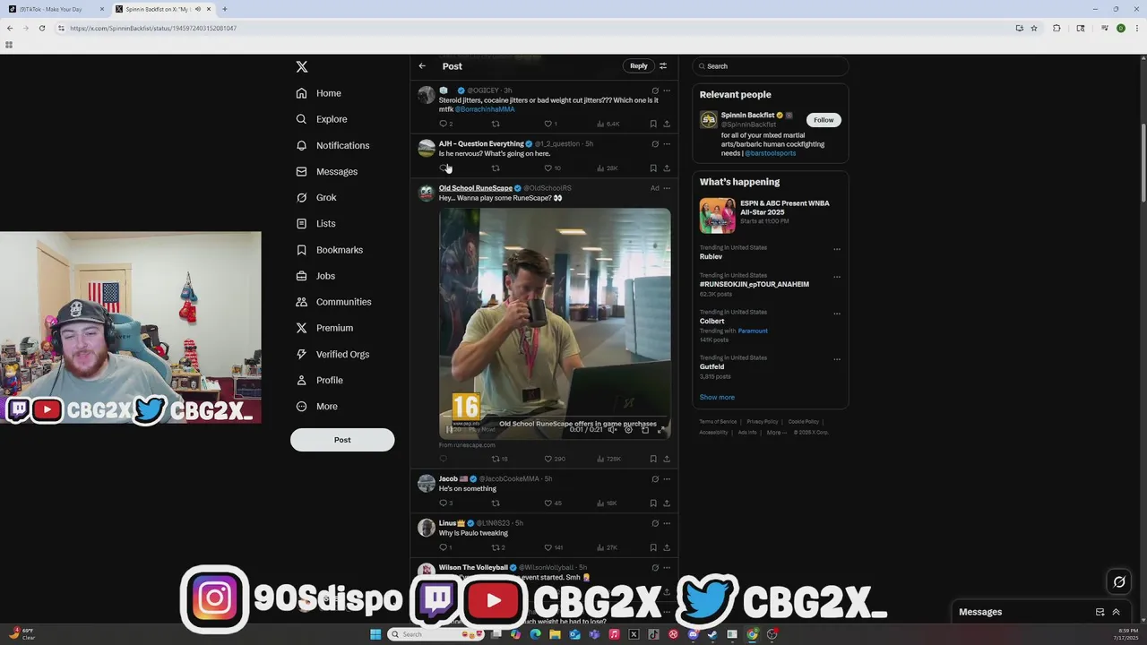Open reply sorting filter icon
The image size is (1147, 645).
click(663, 66)
